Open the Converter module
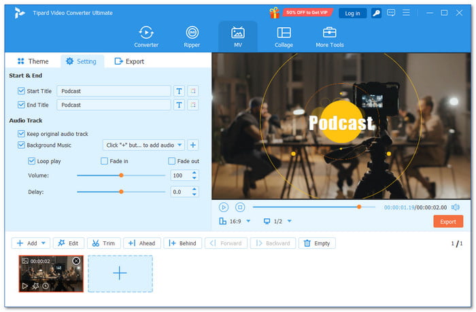The height and width of the screenshot is (312, 476). [146, 37]
